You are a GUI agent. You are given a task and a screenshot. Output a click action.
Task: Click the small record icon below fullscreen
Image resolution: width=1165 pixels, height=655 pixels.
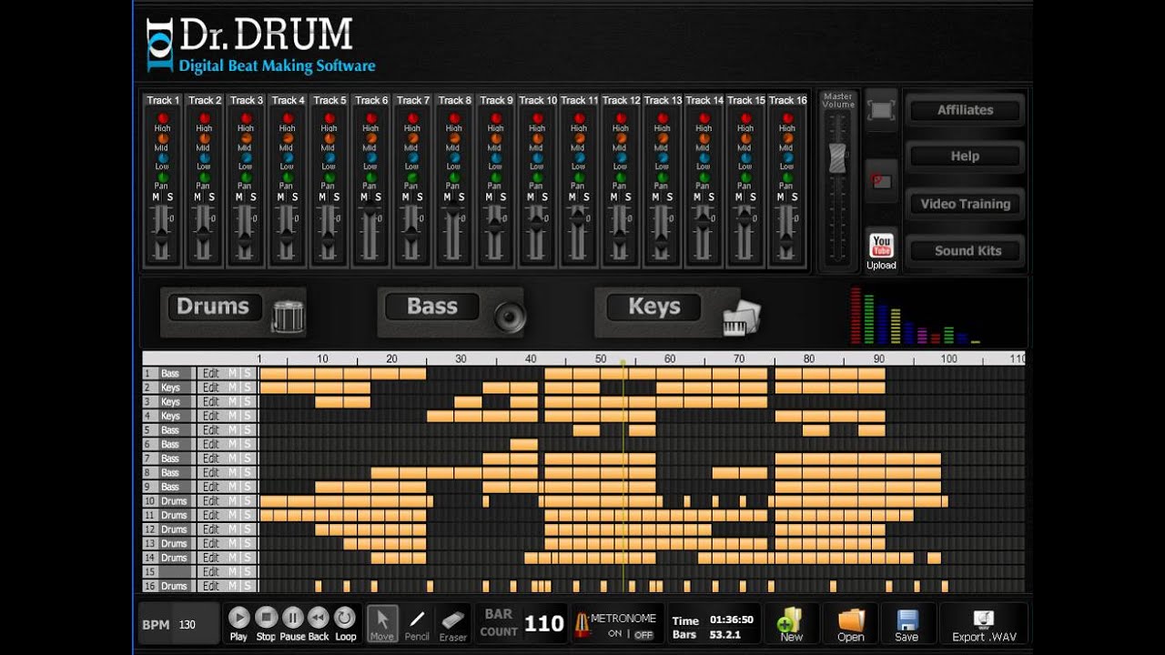click(x=881, y=180)
